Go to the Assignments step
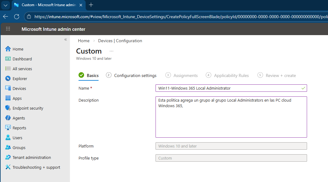Screen dimensions: 328x182 (x=185, y=75)
